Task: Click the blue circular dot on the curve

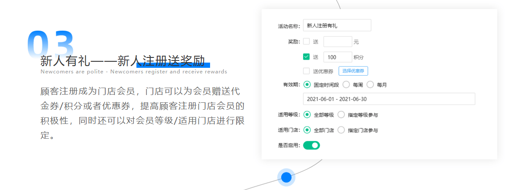Action: point(286,177)
